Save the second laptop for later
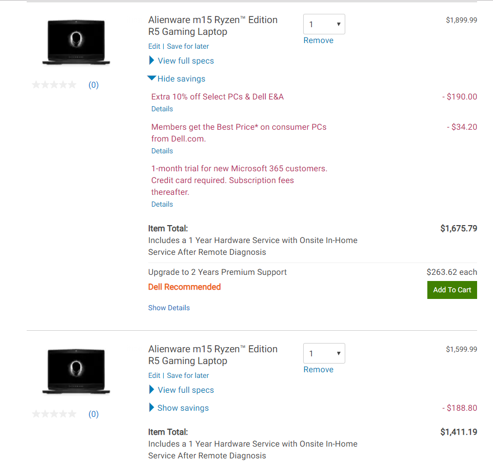Viewport: 493px width, 462px height. pos(188,375)
